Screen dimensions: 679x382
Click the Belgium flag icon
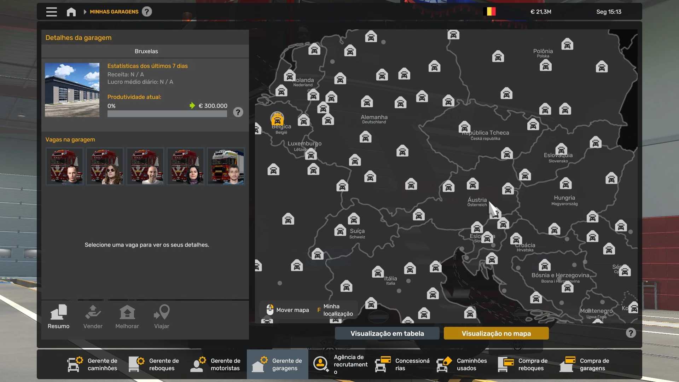(x=489, y=12)
